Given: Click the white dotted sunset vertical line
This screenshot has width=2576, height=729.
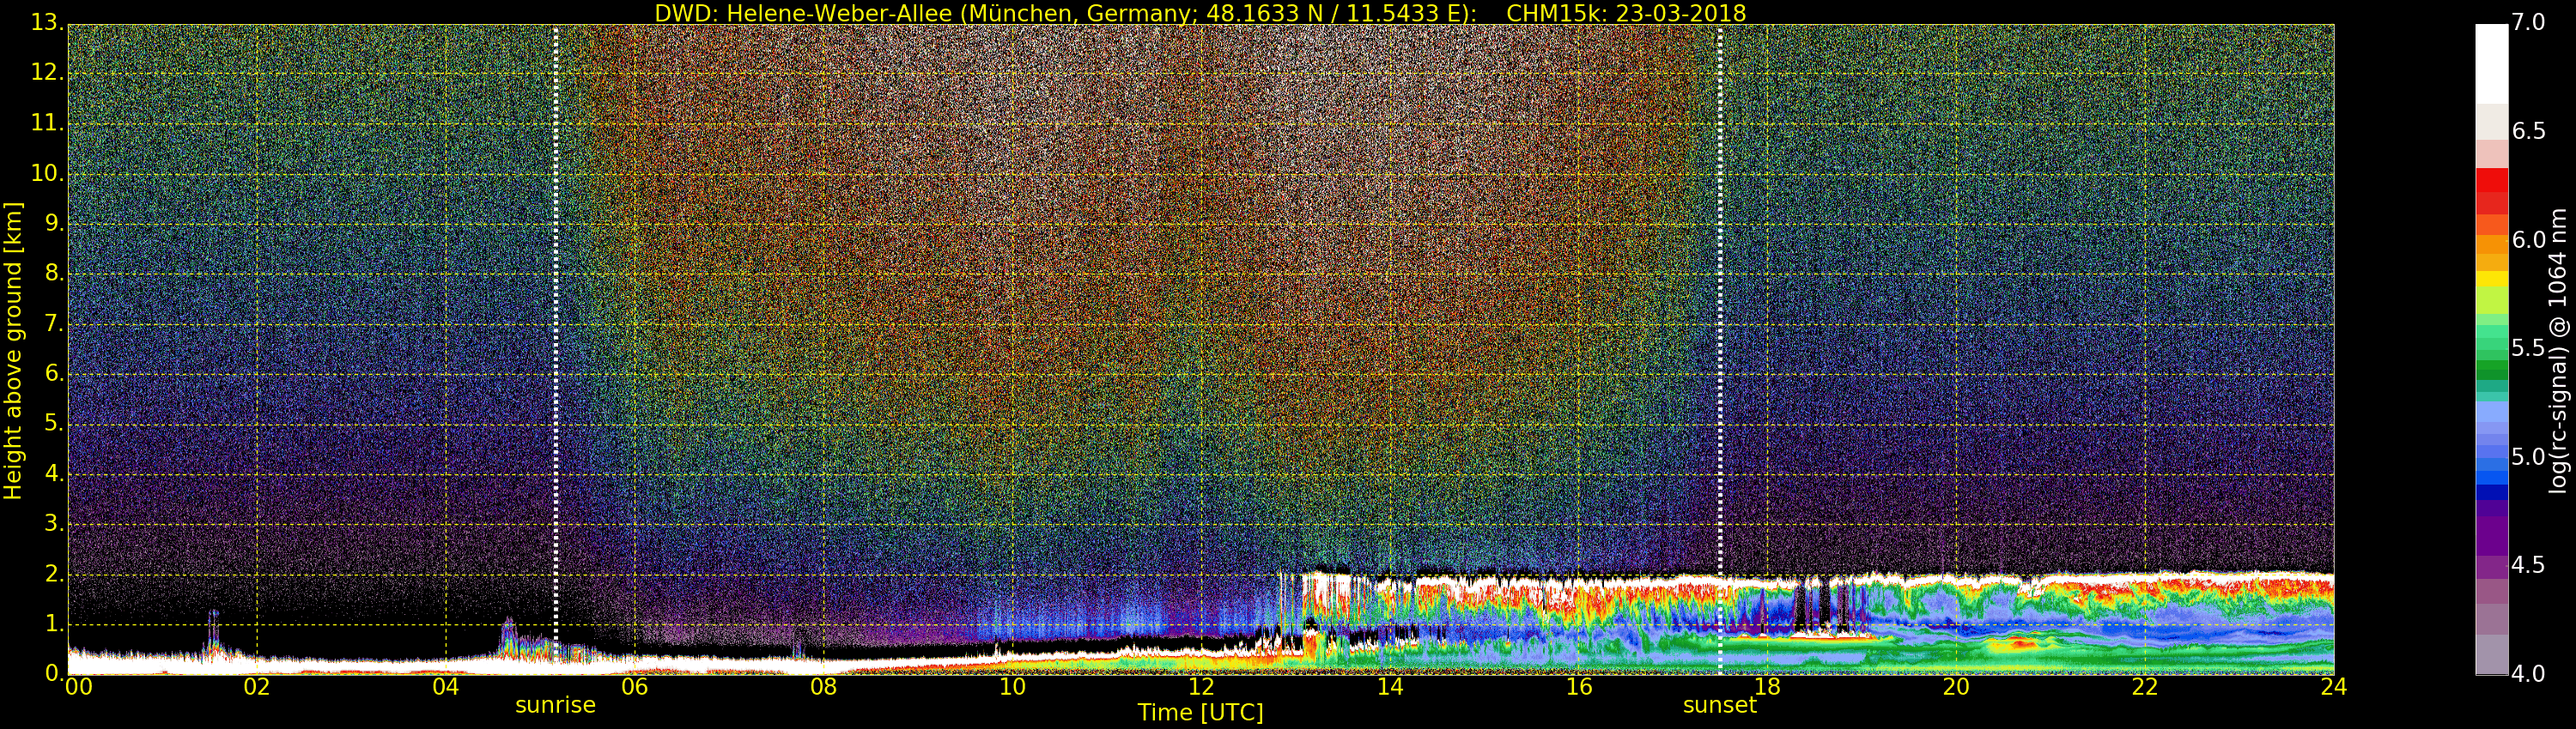Looking at the screenshot, I should [x=1720, y=299].
